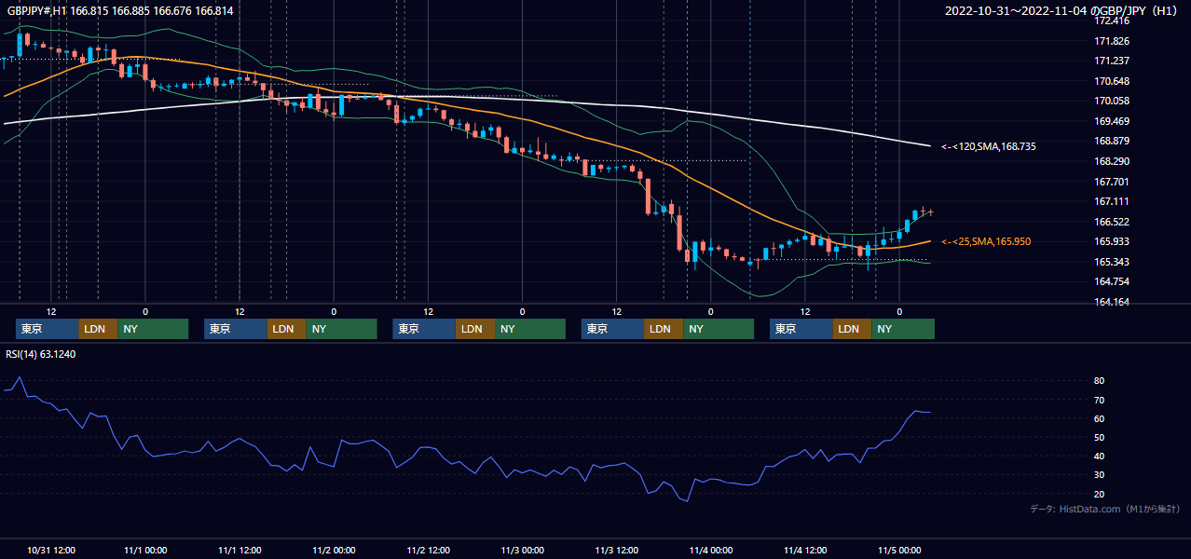Click price axis value 168.290

point(1112,161)
